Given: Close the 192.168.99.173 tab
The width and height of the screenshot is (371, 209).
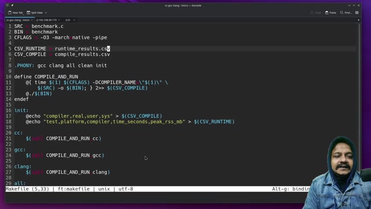Looking at the screenshot, I should point(59,20).
